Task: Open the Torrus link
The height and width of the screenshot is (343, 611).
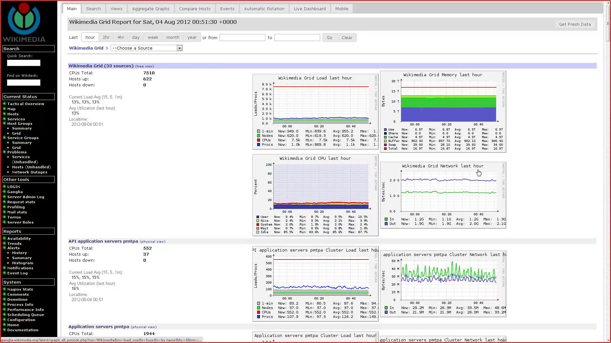Action: tap(14, 217)
